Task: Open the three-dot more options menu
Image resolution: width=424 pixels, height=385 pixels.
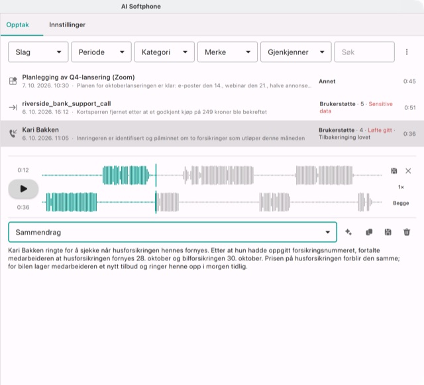Action: coord(407,52)
